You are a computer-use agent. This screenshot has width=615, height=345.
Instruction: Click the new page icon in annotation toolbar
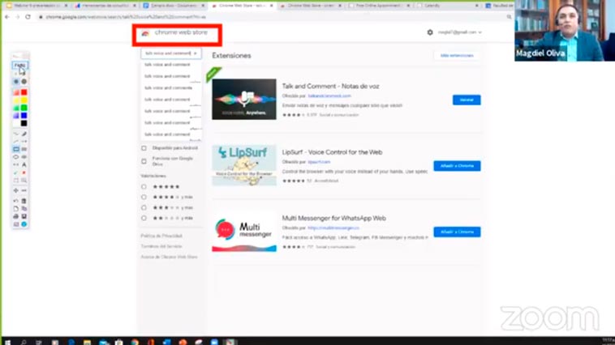tap(15, 209)
